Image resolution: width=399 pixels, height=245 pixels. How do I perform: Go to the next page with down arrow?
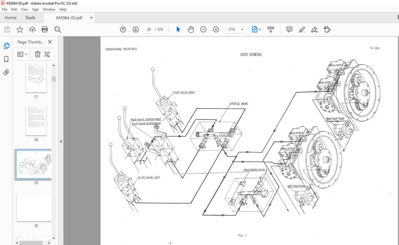click(135, 29)
